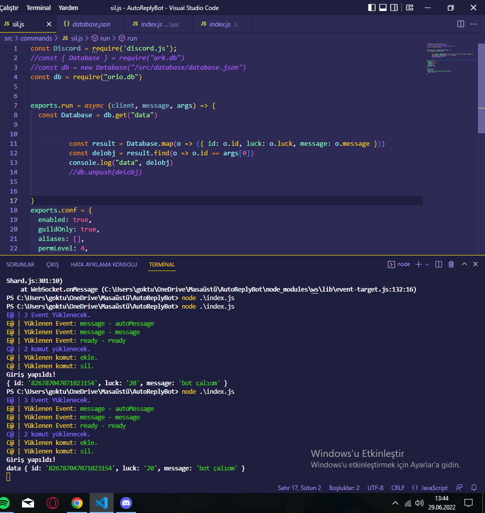Open the ÇIKIŞ panel tab
Screen dimensions: 485x513
pyautogui.click(x=53, y=265)
